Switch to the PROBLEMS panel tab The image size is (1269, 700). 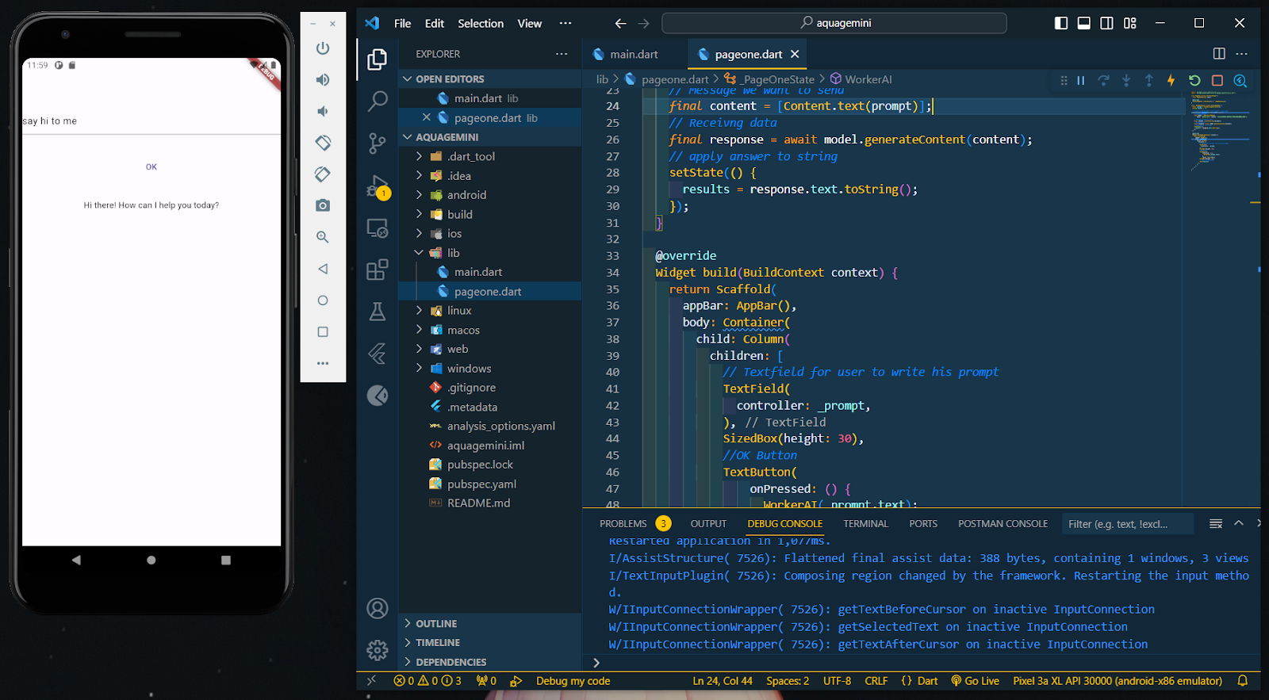623,523
